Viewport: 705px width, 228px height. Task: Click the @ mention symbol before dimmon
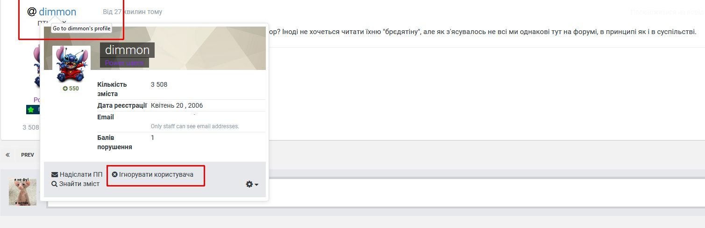click(x=32, y=12)
